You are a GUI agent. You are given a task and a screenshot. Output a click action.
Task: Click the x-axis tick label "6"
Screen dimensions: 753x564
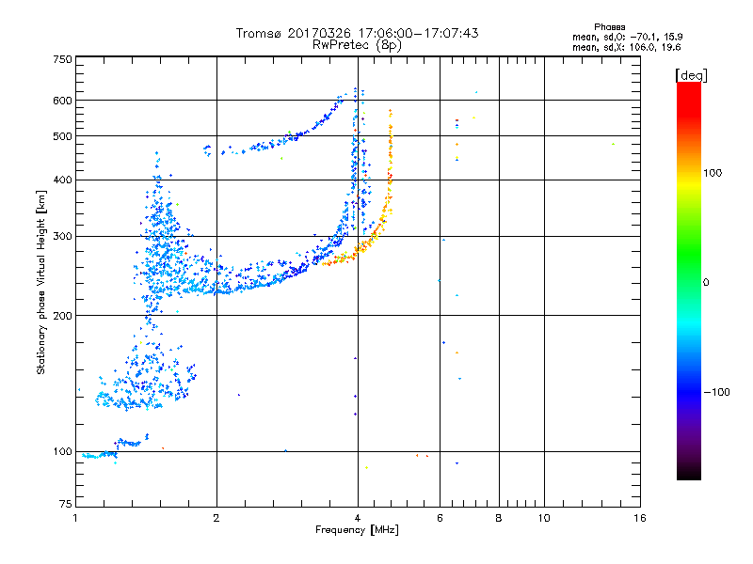pos(440,518)
